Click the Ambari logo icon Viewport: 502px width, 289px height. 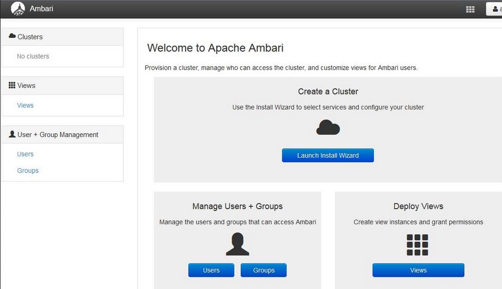(x=18, y=9)
